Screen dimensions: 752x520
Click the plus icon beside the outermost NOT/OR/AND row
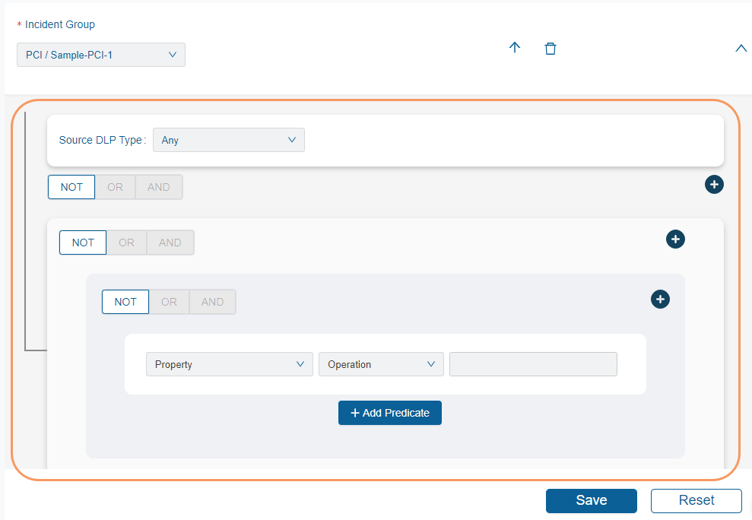pos(714,184)
